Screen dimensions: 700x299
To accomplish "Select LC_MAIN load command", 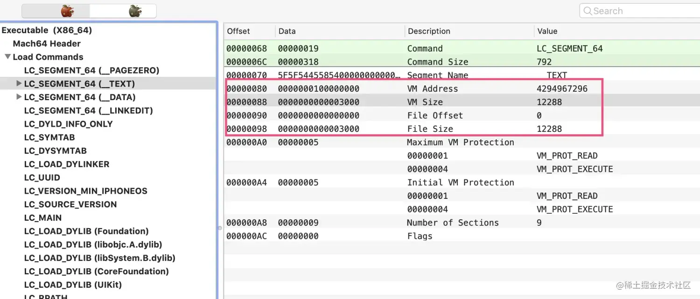I will pos(43,218).
